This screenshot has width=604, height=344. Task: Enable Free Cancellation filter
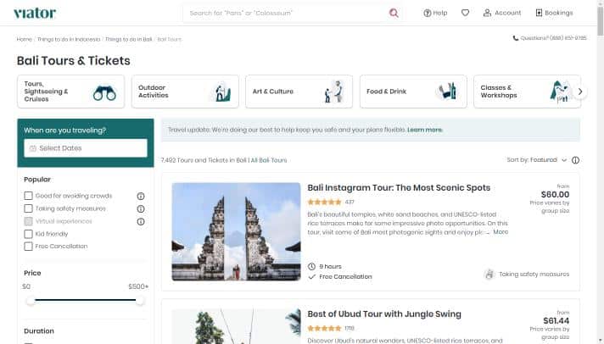tap(28, 247)
